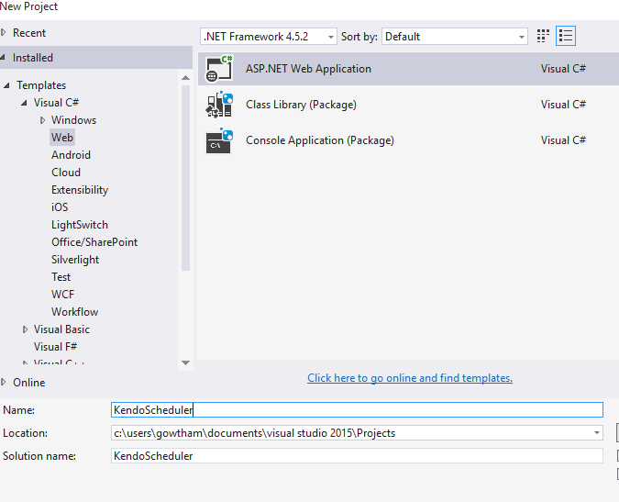
Task: Select the Windows category label
Action: (x=74, y=120)
